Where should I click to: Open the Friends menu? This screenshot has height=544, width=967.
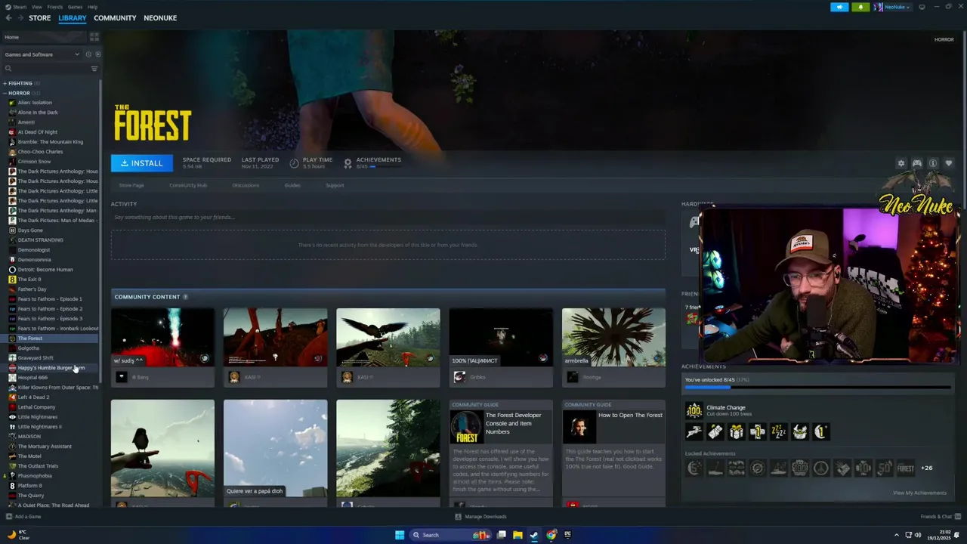pos(55,7)
